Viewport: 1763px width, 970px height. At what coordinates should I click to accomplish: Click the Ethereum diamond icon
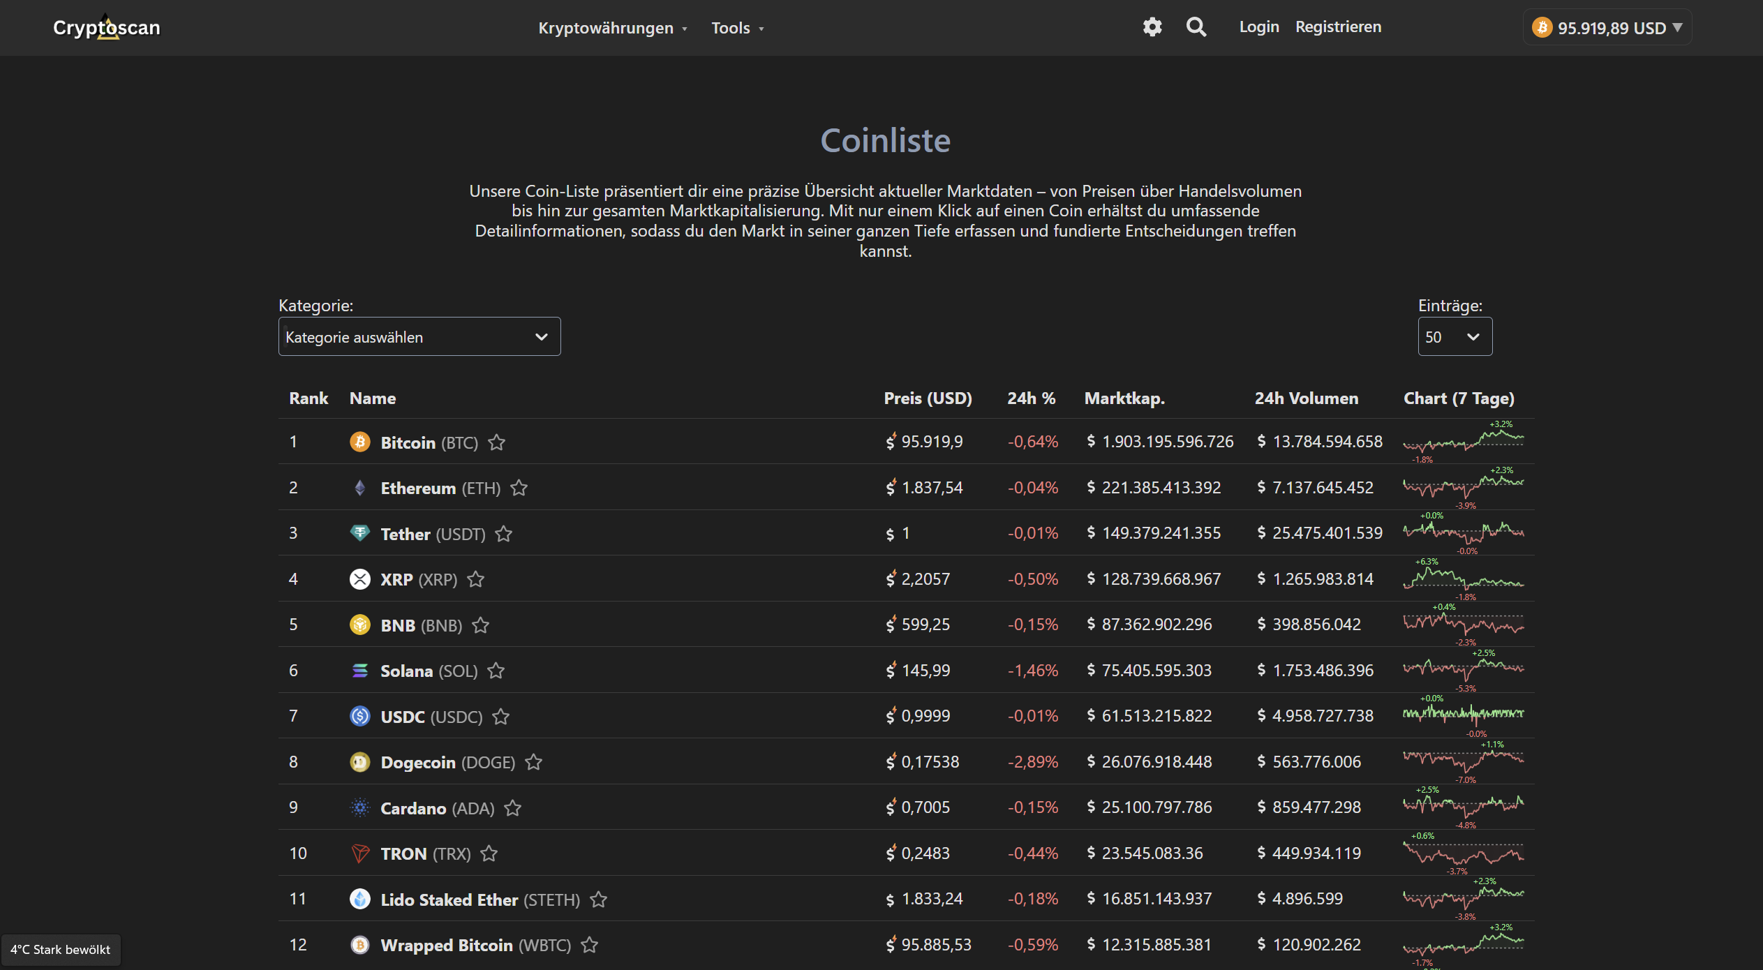tap(360, 488)
